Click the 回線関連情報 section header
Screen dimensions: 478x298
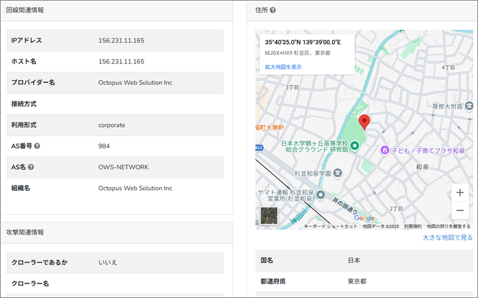coord(25,10)
